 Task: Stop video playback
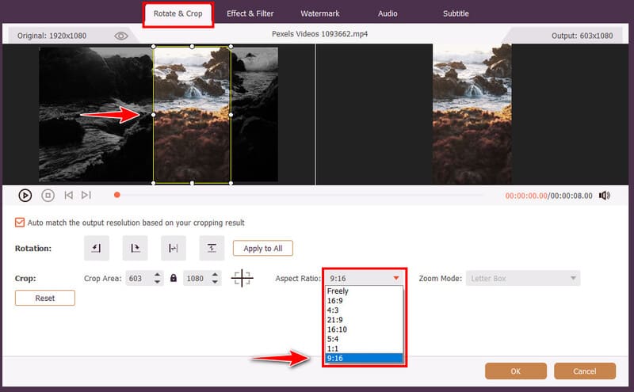(48, 196)
